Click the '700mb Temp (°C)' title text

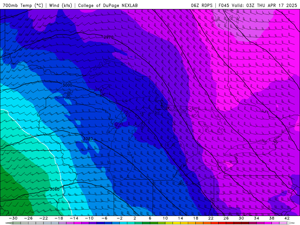23,5
